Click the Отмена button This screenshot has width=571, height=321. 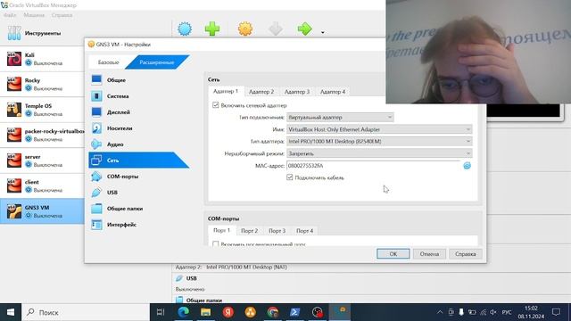[429, 253]
